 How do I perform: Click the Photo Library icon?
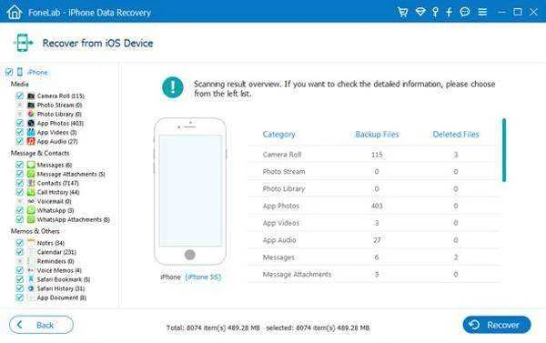point(31,114)
